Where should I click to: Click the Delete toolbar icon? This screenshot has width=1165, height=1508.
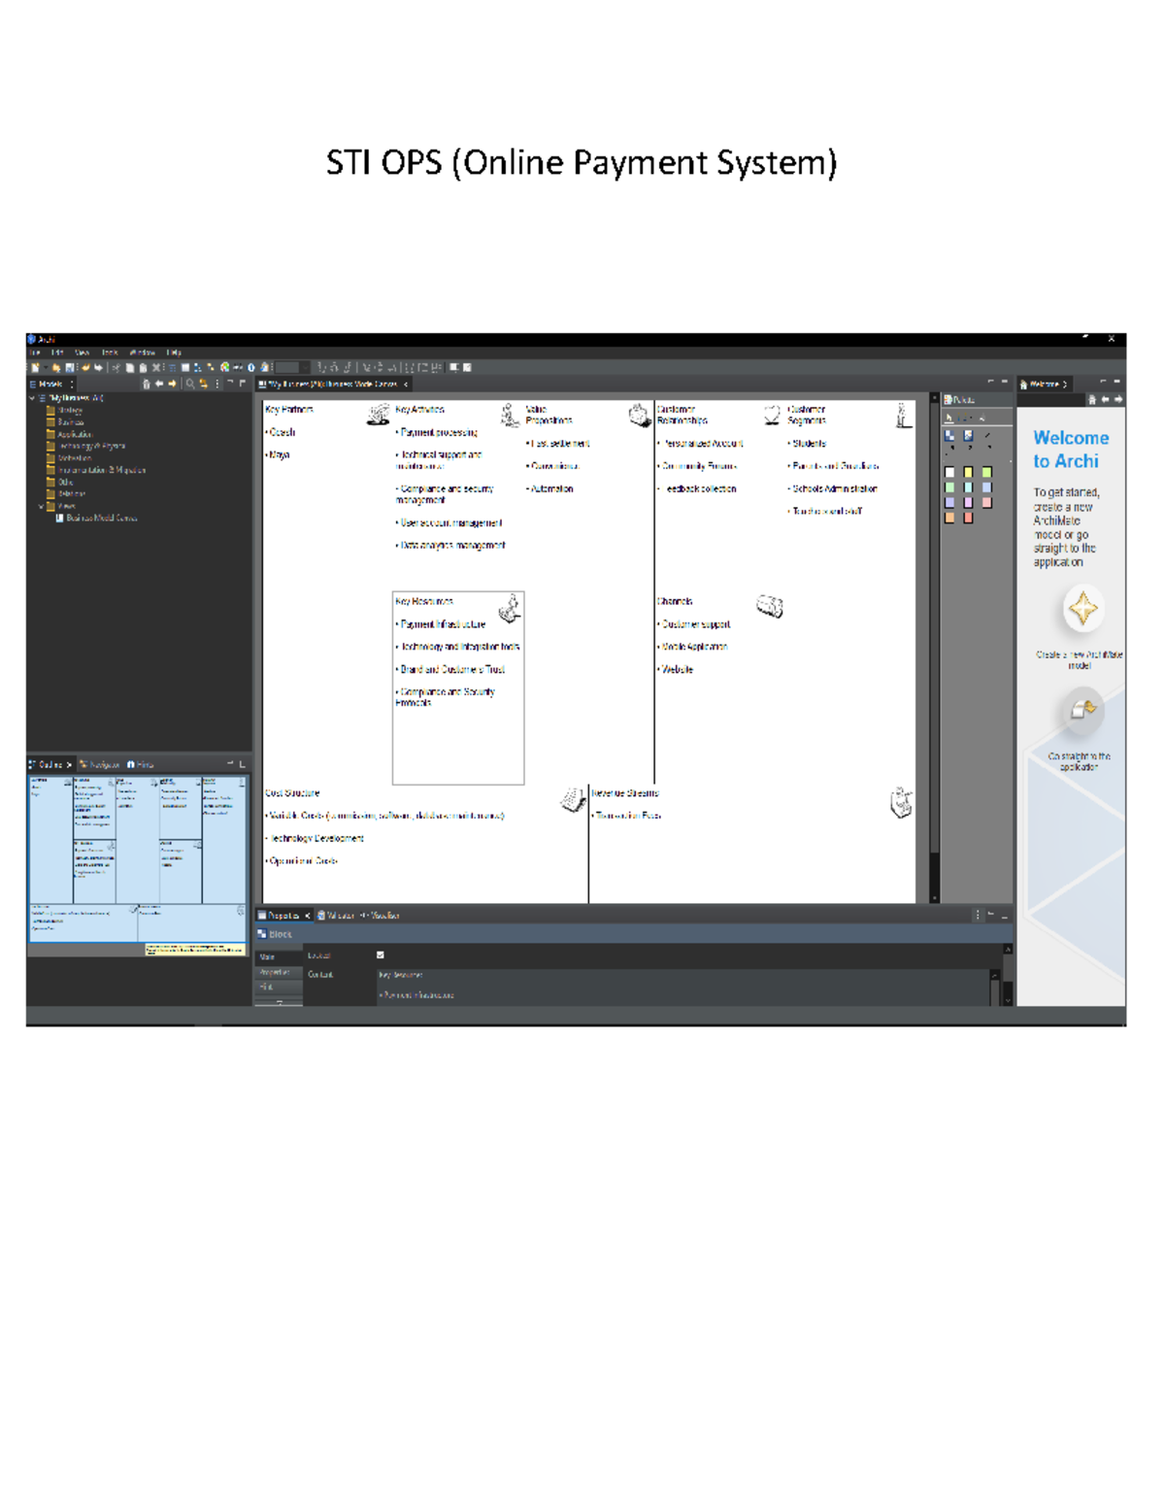pyautogui.click(x=155, y=368)
